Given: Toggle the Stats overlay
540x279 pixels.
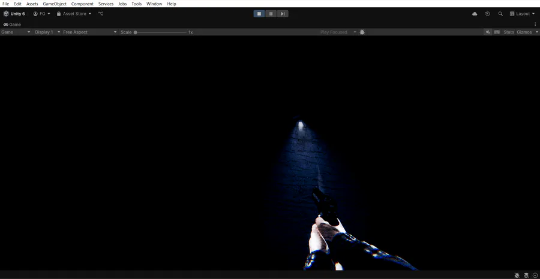Looking at the screenshot, I should tap(509, 32).
